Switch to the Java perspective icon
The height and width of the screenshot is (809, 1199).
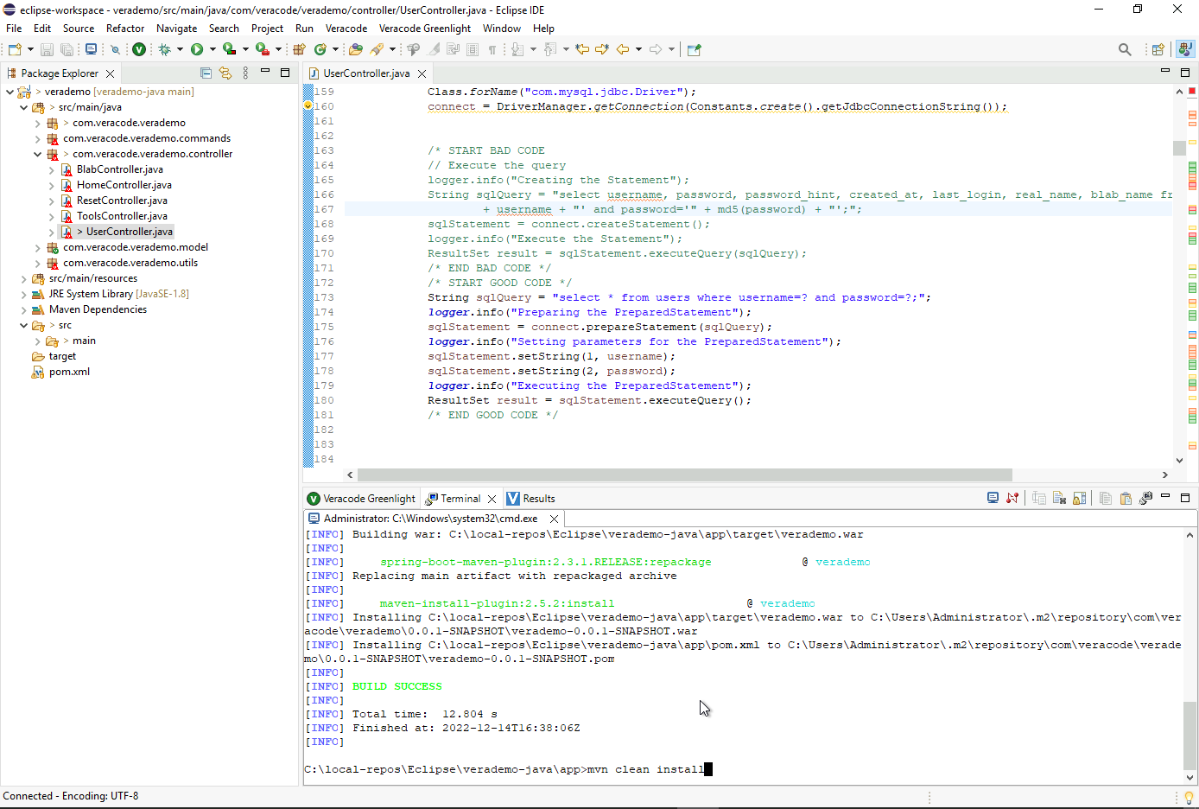pos(1186,49)
